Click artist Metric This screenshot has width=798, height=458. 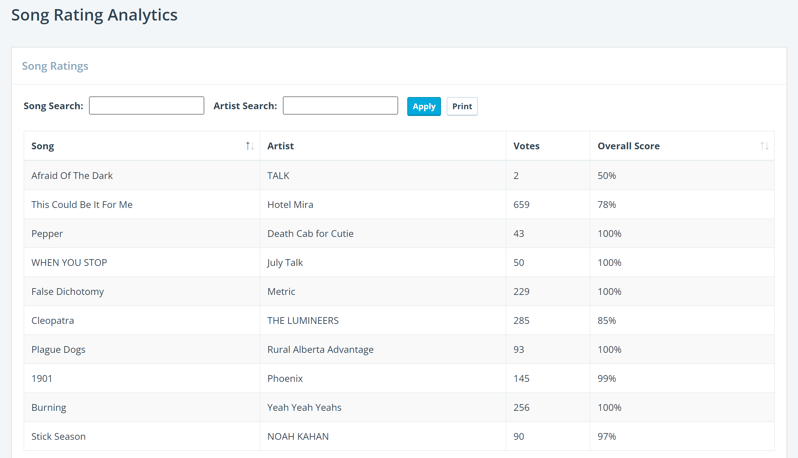tap(281, 292)
